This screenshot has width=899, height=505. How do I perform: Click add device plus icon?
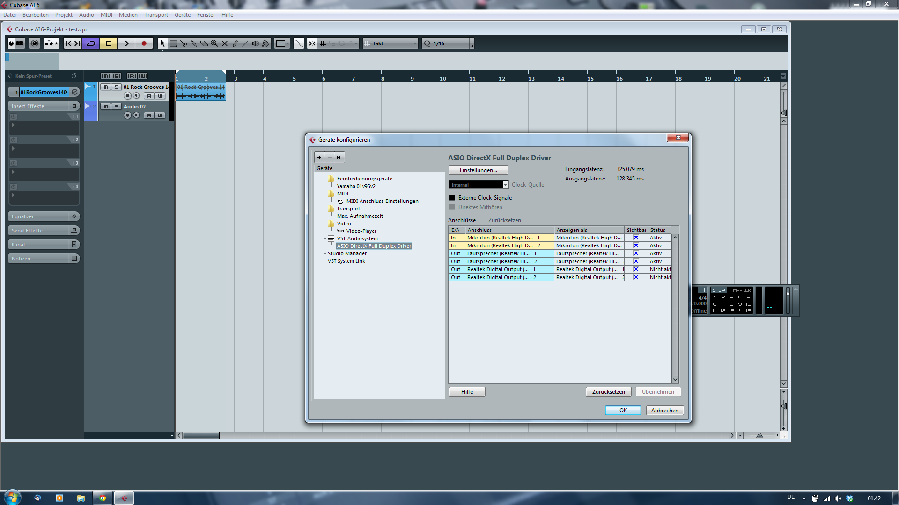319,158
